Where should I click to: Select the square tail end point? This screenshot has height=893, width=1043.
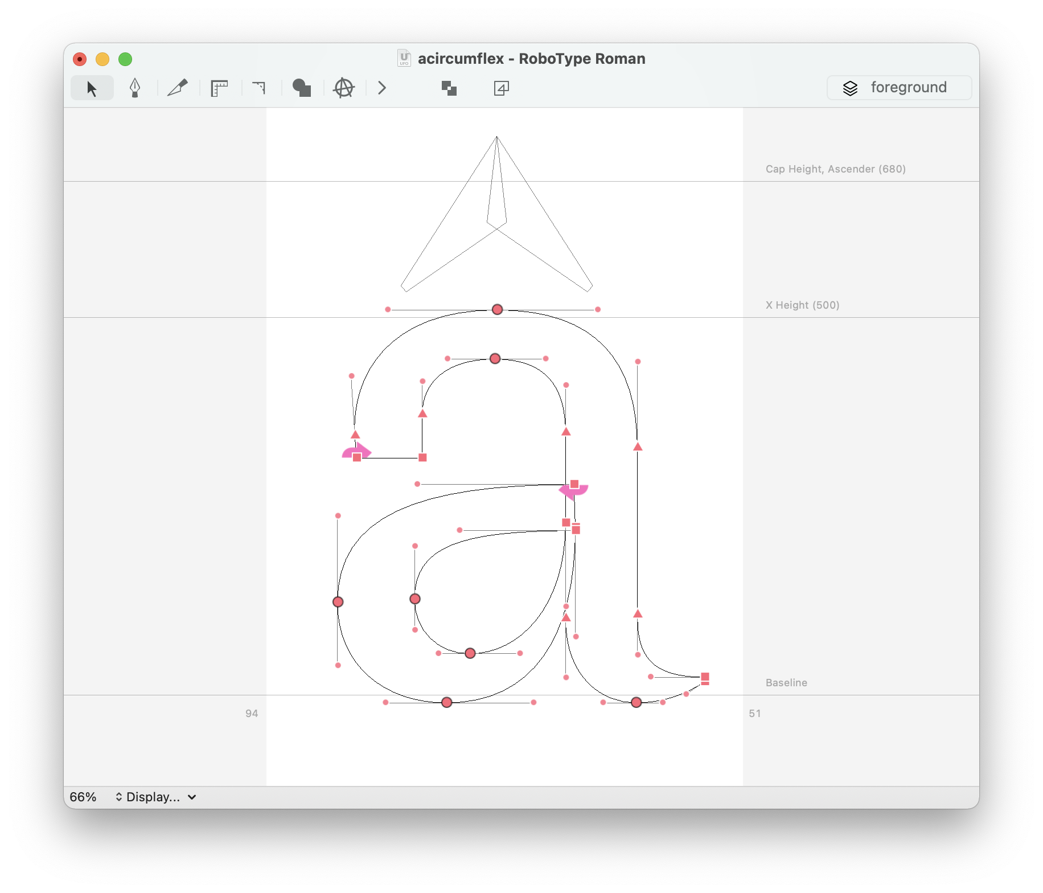[705, 677]
